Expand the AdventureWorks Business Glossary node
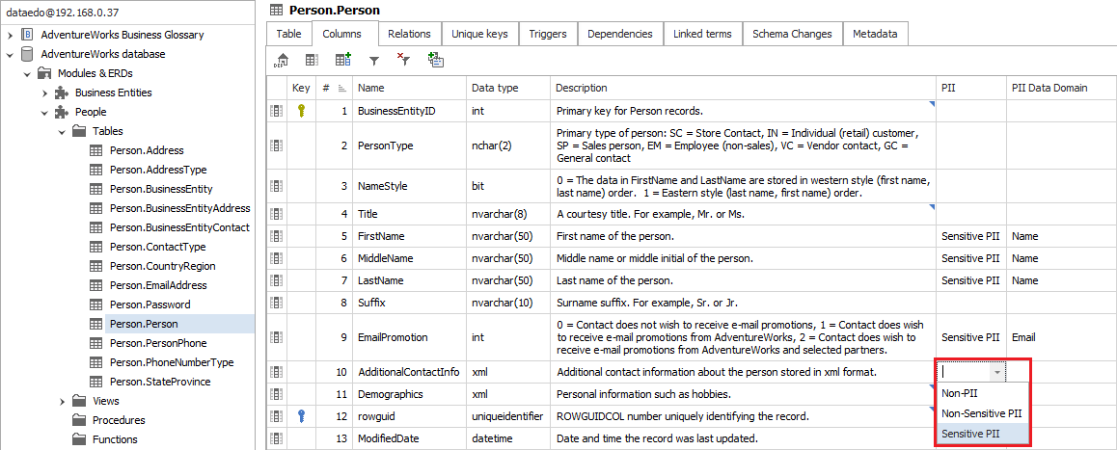1117x450 pixels. [x=10, y=35]
